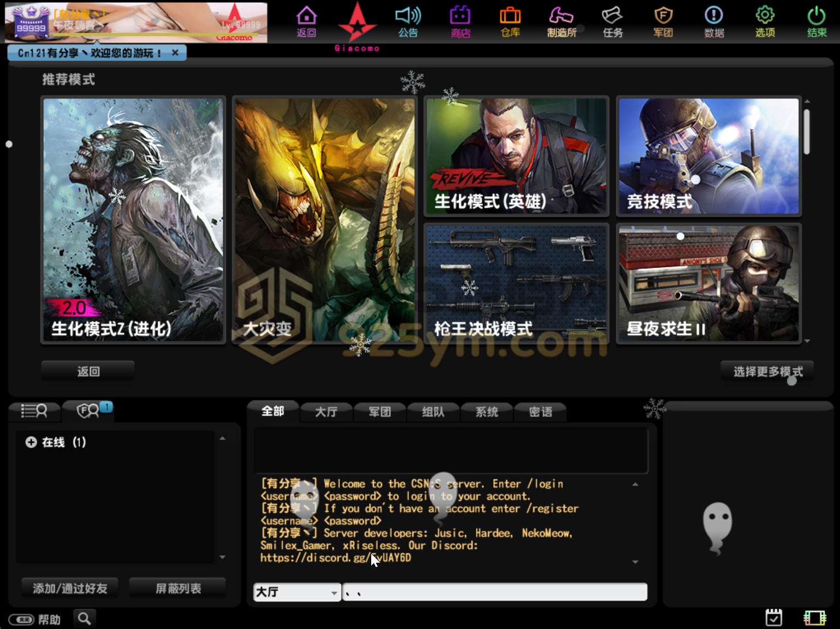Click the 返回 button below mode cards

(88, 371)
